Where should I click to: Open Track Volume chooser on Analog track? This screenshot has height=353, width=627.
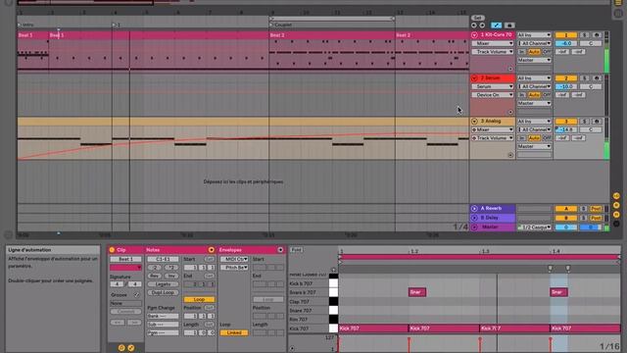pos(492,137)
